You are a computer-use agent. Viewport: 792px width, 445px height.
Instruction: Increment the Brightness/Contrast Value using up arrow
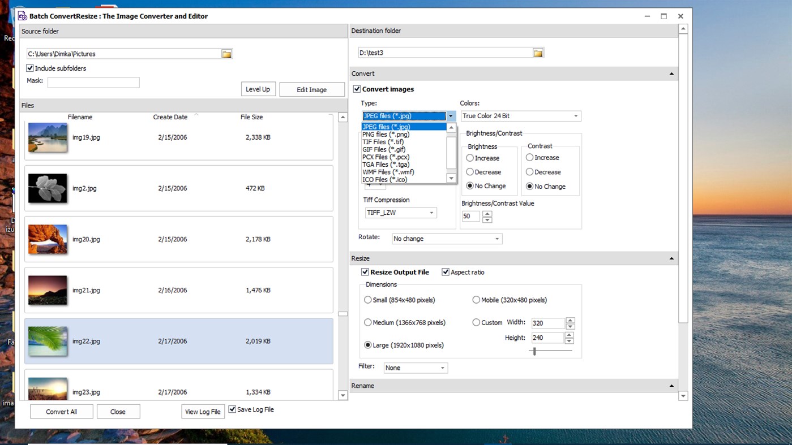coord(487,213)
